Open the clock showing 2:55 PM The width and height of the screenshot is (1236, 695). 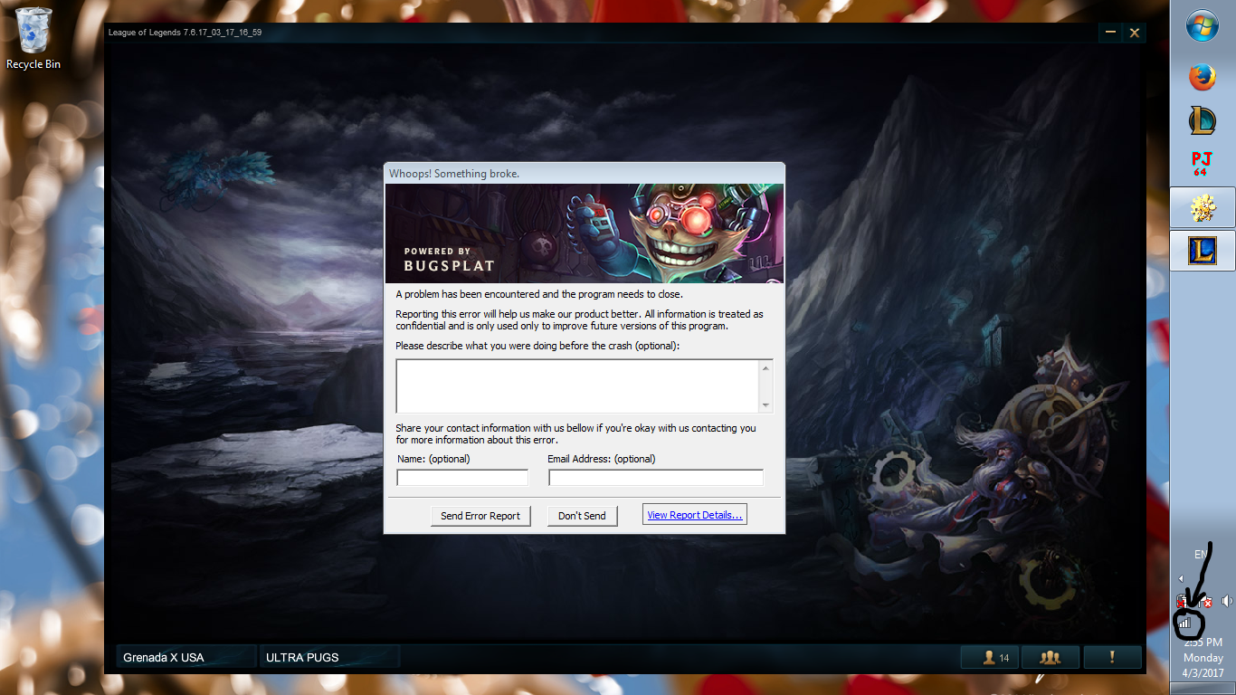click(x=1203, y=658)
